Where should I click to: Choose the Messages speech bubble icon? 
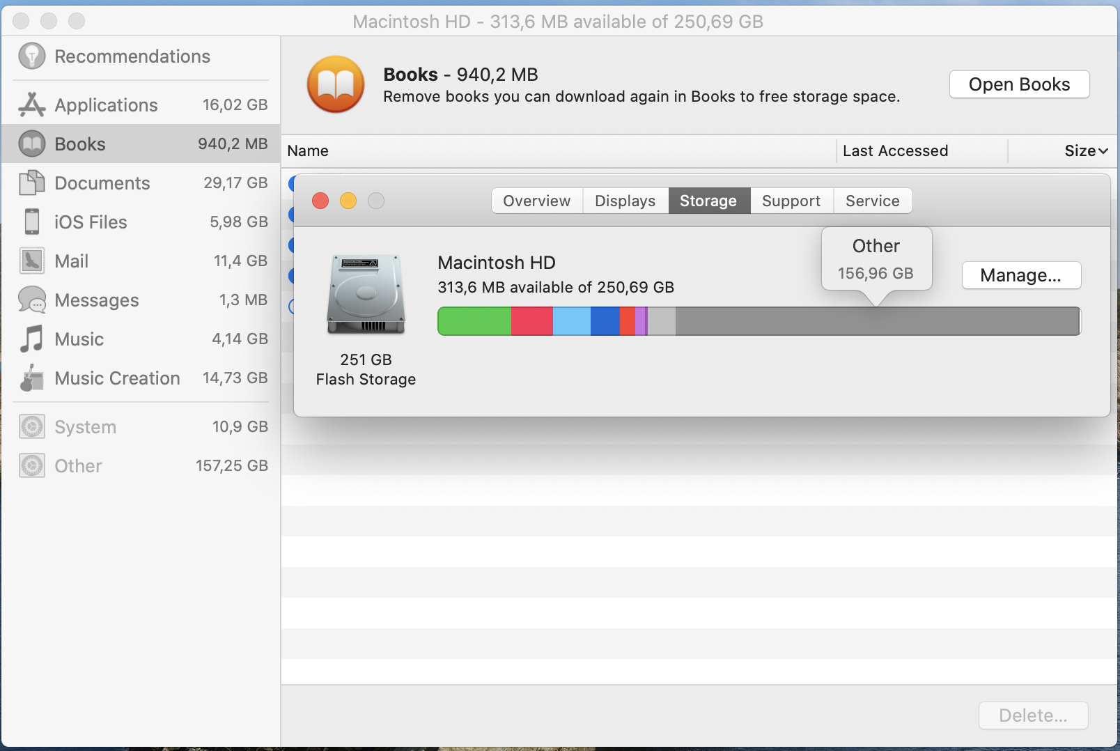pyautogui.click(x=32, y=300)
